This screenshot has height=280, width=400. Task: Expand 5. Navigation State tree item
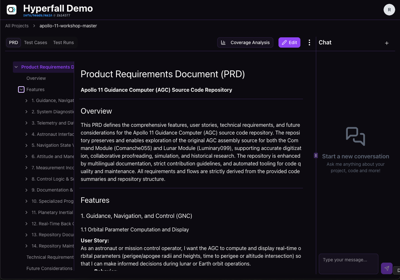pos(26,145)
